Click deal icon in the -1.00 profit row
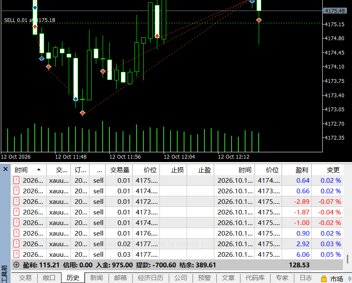 (x=17, y=223)
